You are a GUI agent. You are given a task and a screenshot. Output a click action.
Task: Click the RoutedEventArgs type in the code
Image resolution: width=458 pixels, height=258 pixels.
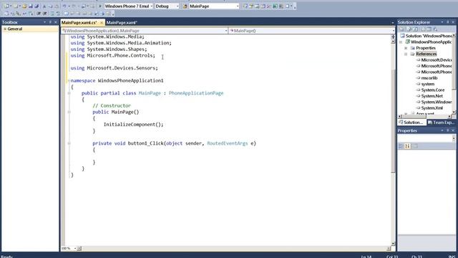pos(228,143)
